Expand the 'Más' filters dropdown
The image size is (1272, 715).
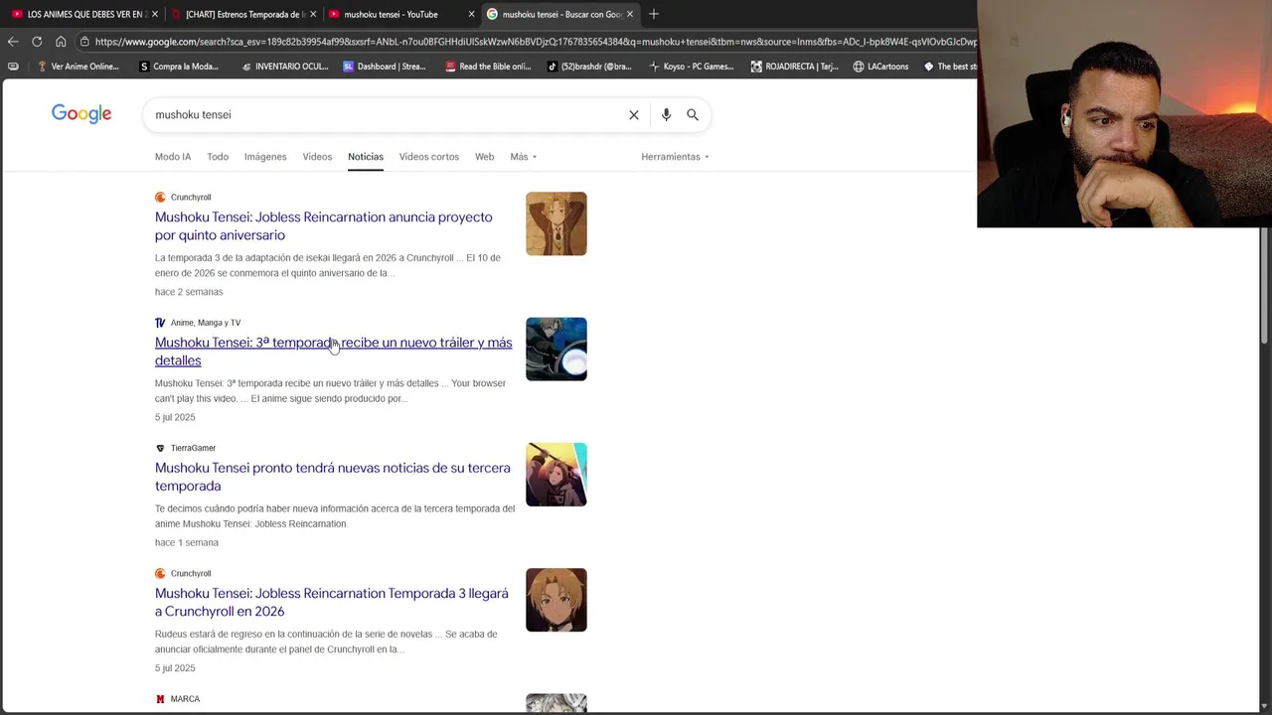point(524,157)
